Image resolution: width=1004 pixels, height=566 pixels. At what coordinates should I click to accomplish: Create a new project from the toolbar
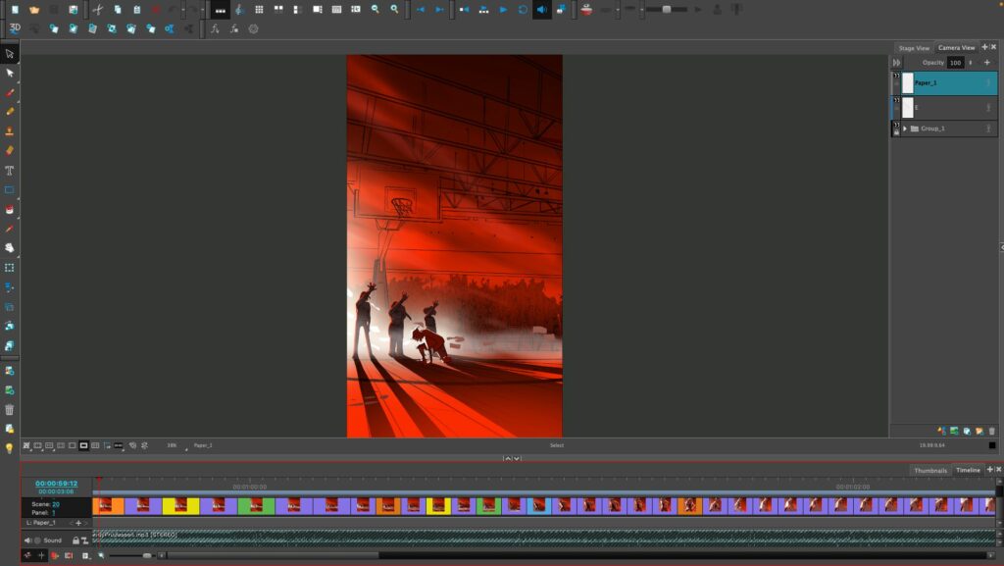point(15,10)
